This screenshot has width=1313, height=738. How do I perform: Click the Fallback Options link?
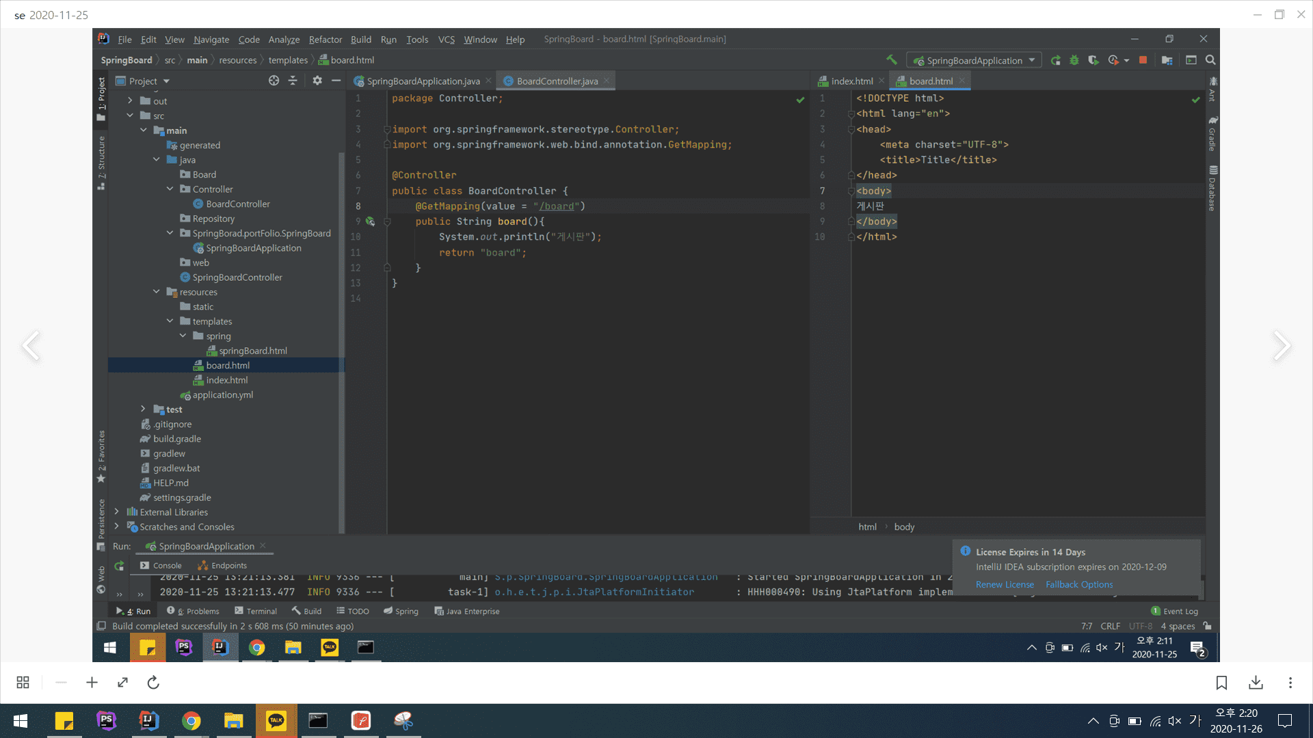(x=1078, y=584)
